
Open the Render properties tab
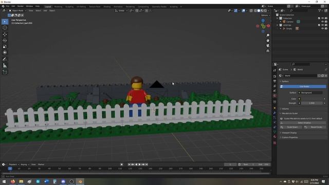pyautogui.click(x=275, y=76)
